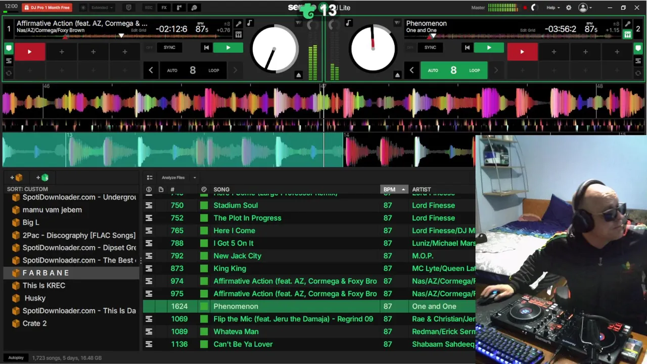
Task: Click the sync OFF button on deck 1
Action: tap(149, 48)
